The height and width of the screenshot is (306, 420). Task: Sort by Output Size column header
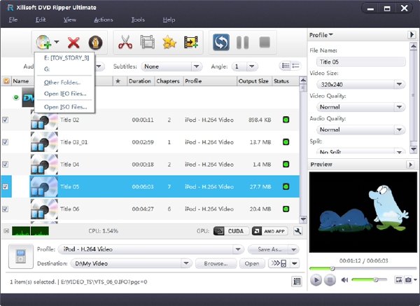pyautogui.click(x=253, y=81)
